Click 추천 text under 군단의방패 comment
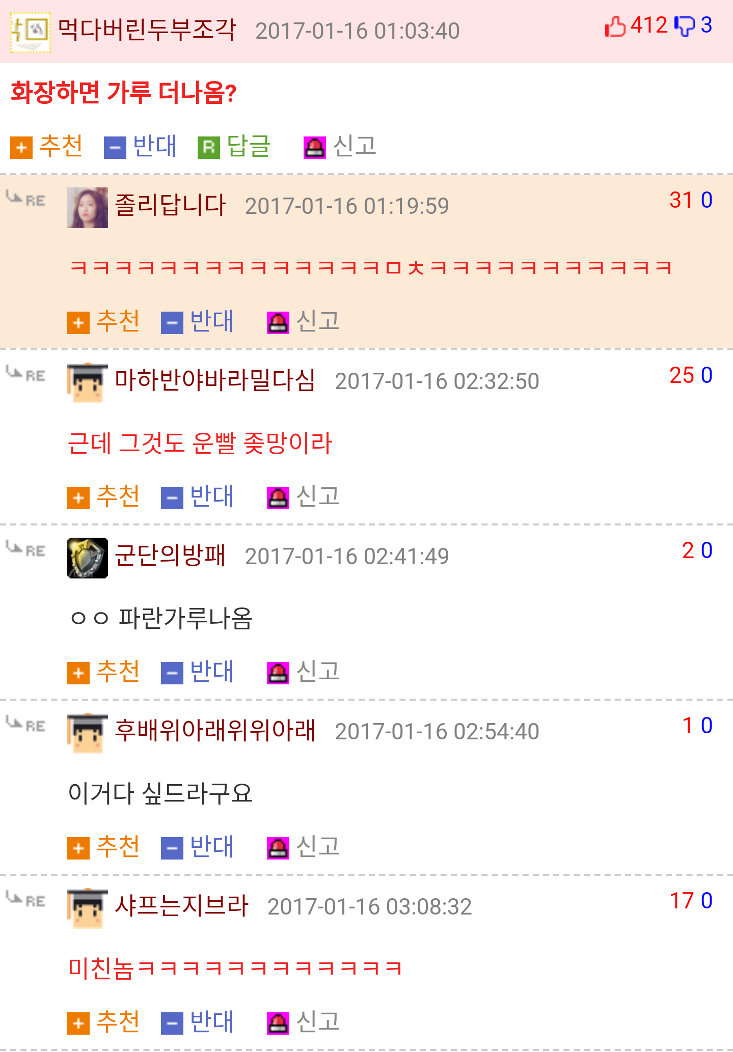The width and height of the screenshot is (733, 1052). coord(118,672)
